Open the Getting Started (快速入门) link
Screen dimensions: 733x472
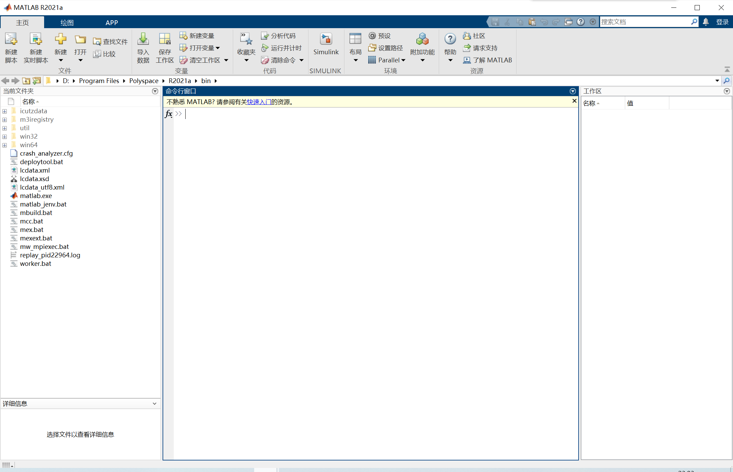(x=259, y=102)
